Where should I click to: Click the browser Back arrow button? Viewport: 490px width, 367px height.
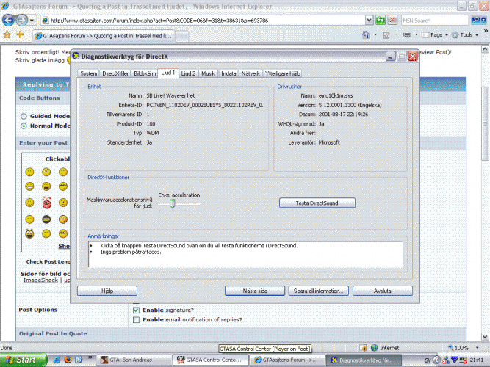[x=9, y=20]
